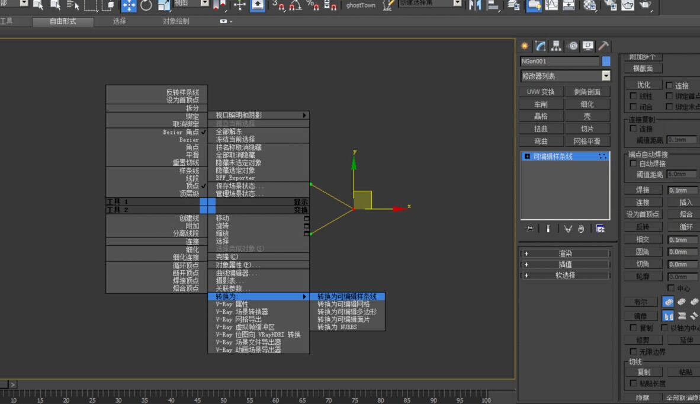Open the Material Editor icon
The image size is (700, 404).
590,5
